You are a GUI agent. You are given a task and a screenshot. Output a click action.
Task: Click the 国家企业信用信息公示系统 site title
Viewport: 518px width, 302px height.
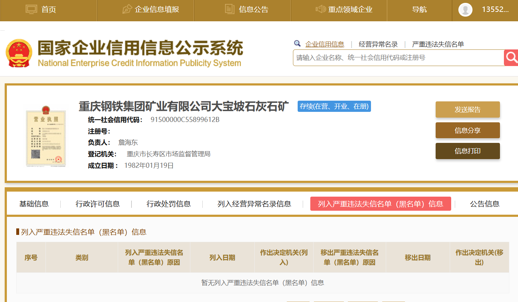[141, 48]
